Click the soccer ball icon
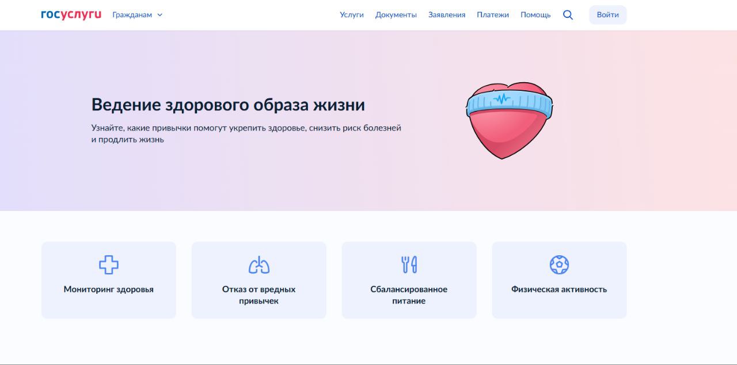Screen dimensions: 737x365 (x=559, y=264)
